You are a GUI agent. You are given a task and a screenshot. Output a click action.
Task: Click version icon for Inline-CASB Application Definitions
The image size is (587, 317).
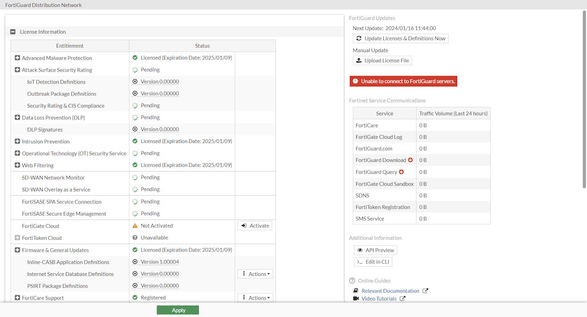click(135, 262)
